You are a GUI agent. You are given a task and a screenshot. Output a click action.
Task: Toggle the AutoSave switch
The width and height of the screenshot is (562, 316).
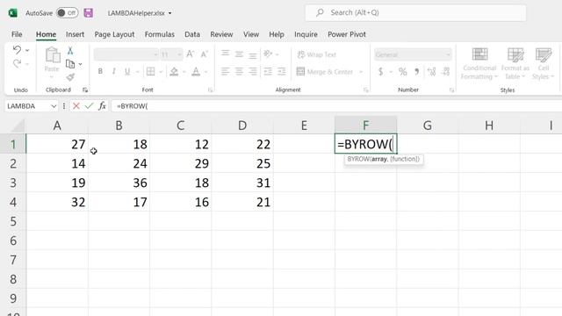(67, 13)
